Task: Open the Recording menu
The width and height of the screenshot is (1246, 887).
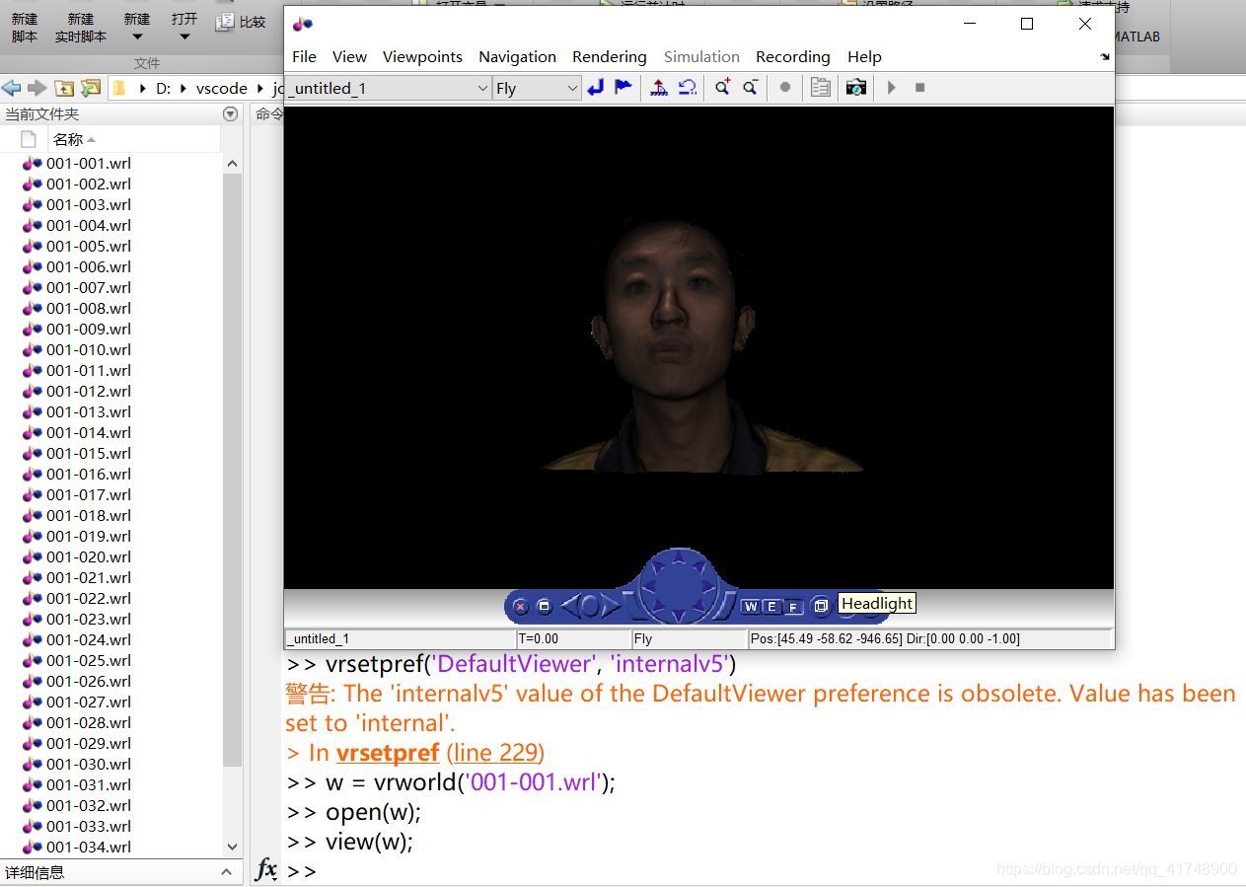Action: pos(793,56)
